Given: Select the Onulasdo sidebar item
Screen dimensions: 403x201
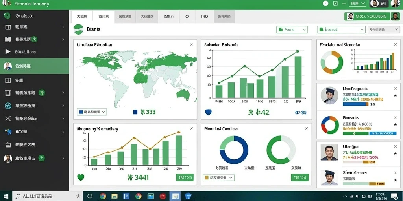Looking at the screenshot, I should (35, 16).
